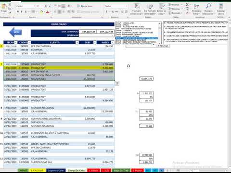The height and width of the screenshot is (173, 231).
Task: Open Estilos de celda gallery
Action: [161, 9]
